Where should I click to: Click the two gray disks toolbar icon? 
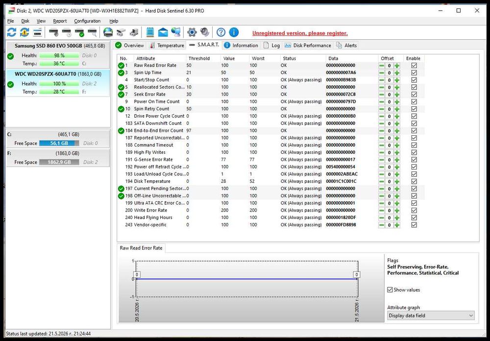click(x=121, y=32)
